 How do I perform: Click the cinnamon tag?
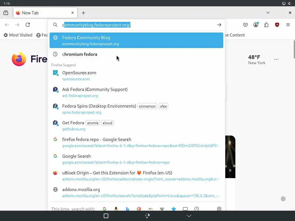point(147,106)
